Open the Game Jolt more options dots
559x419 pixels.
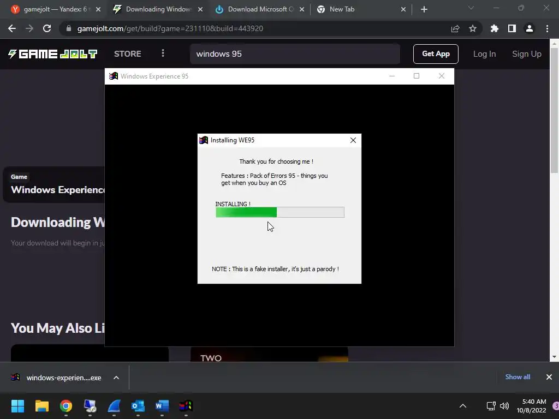(163, 53)
